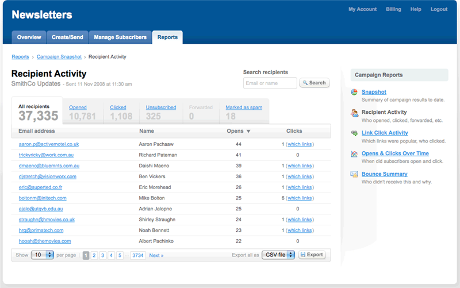Open aaron.p@activemotel.co.uk recipient link
This screenshot has height=288, width=460.
point(48,144)
